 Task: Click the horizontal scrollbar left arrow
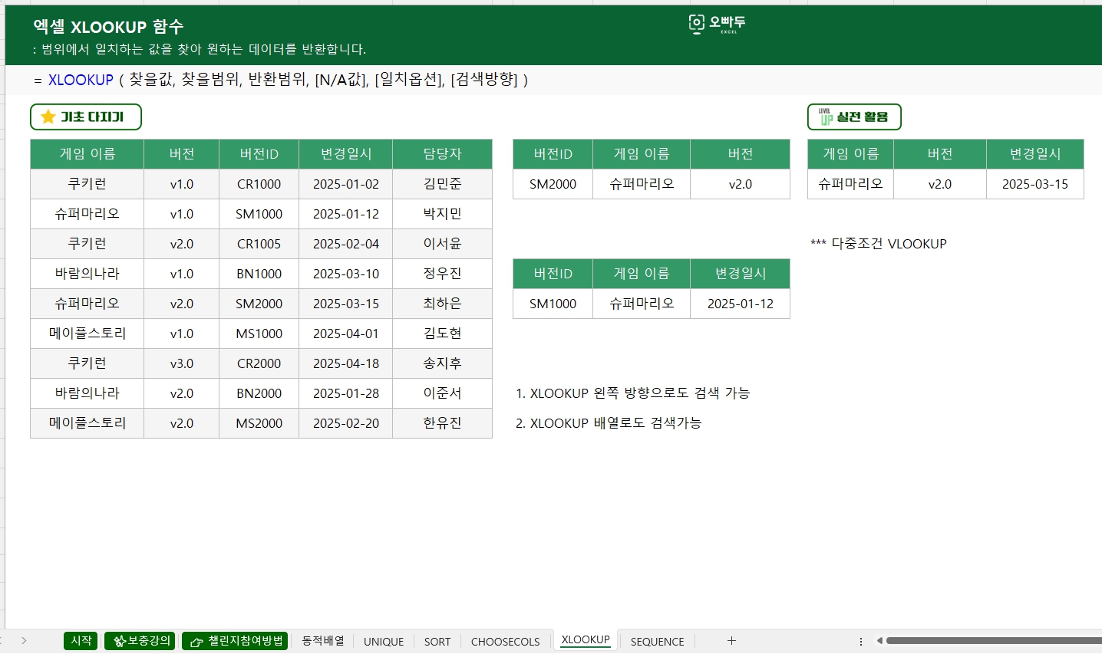point(879,640)
